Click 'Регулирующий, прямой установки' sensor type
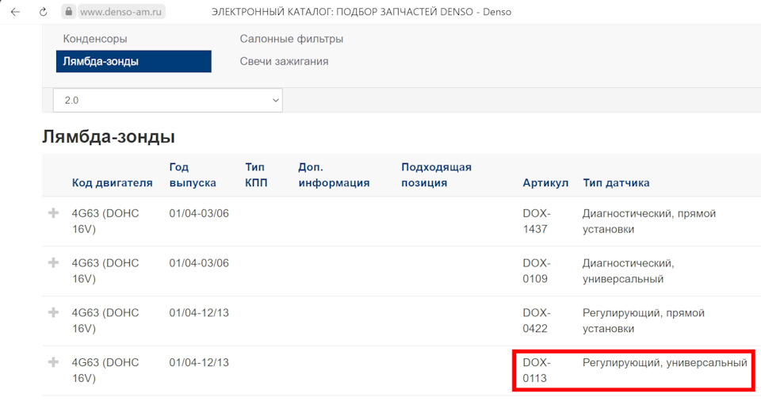Image resolution: width=761 pixels, height=405 pixels. pyautogui.click(x=644, y=321)
